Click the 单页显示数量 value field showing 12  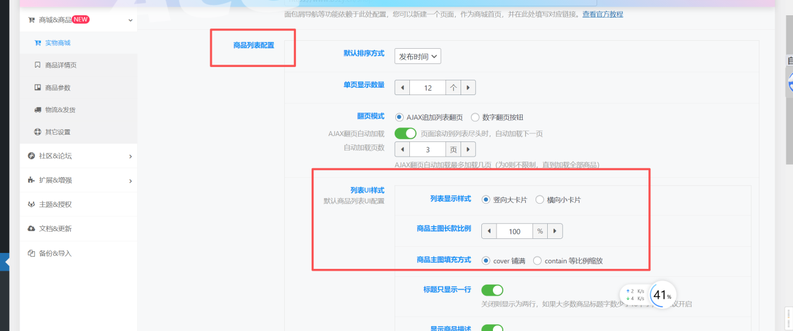[428, 88]
